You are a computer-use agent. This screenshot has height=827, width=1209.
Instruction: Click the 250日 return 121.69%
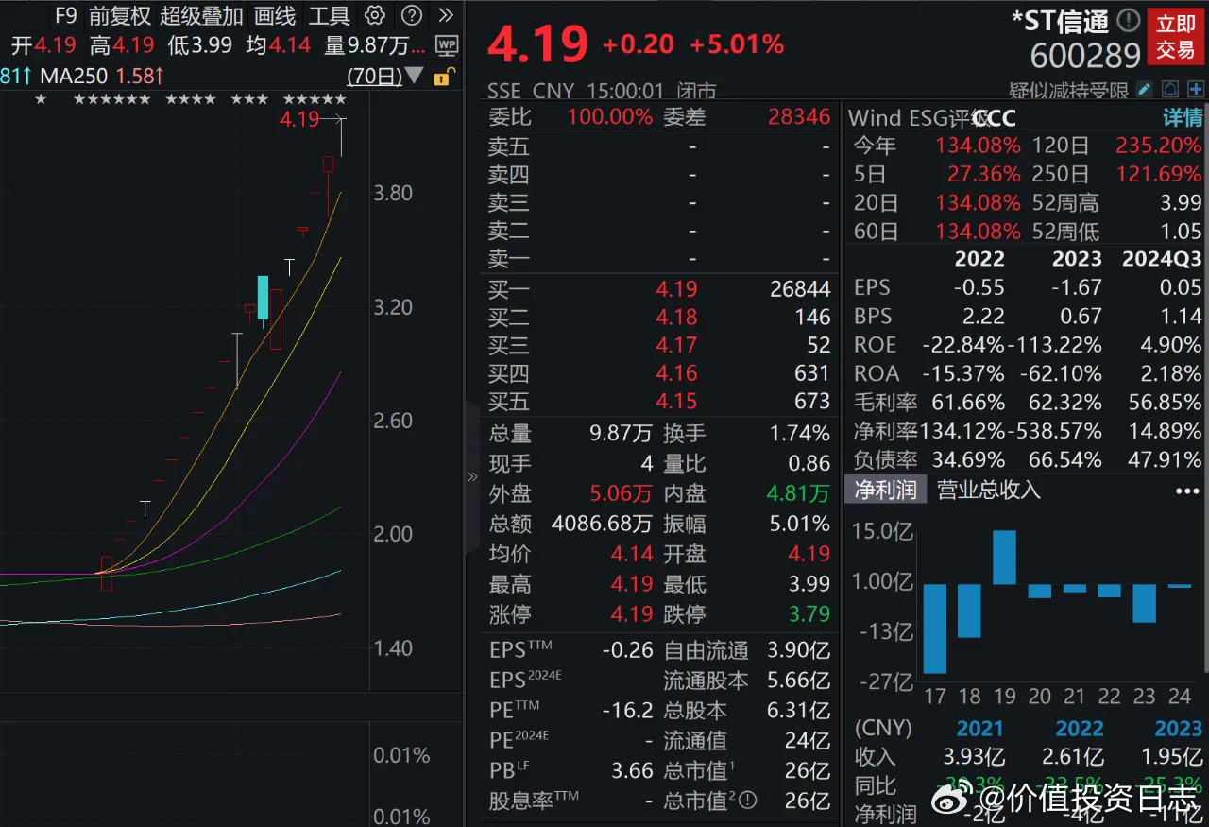pyautogui.click(x=1159, y=175)
